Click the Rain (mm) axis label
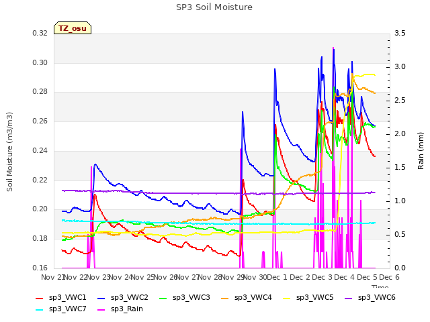The image size is (430, 322). pyautogui.click(x=421, y=151)
